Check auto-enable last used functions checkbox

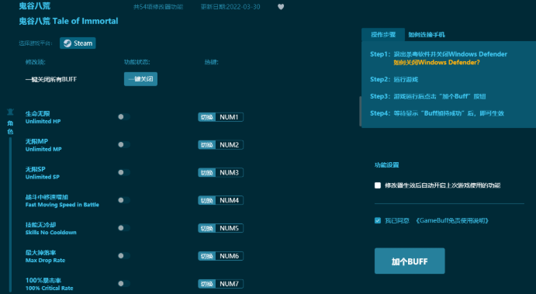[378, 185]
